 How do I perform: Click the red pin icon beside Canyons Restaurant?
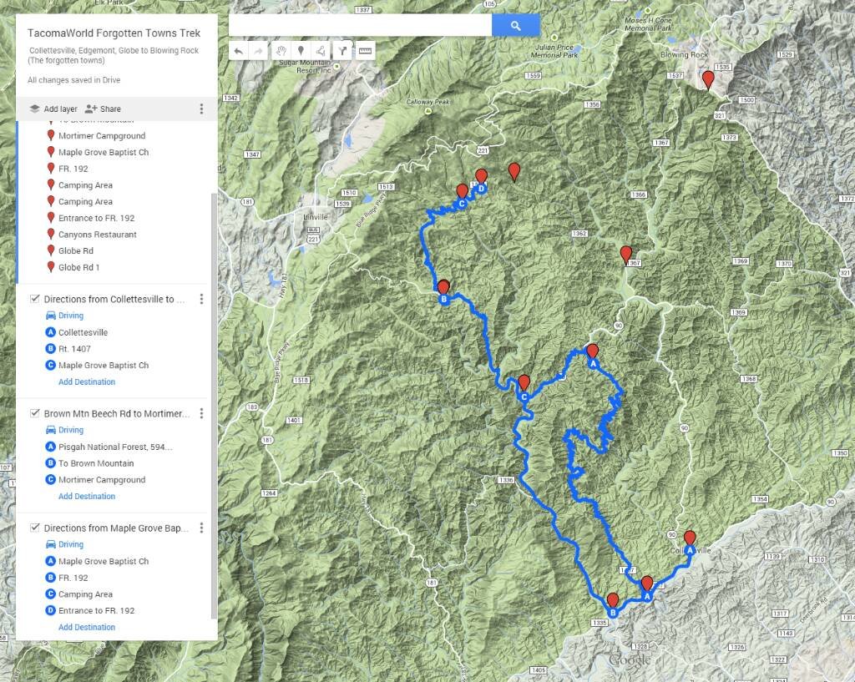[x=51, y=234]
